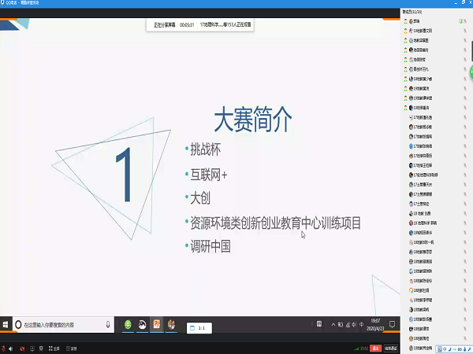
Task: Open the orange WPS presentation taskbar icon
Action: [x=157, y=324]
